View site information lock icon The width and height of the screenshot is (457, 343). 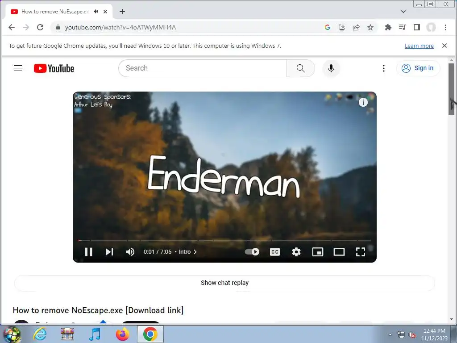(x=58, y=27)
